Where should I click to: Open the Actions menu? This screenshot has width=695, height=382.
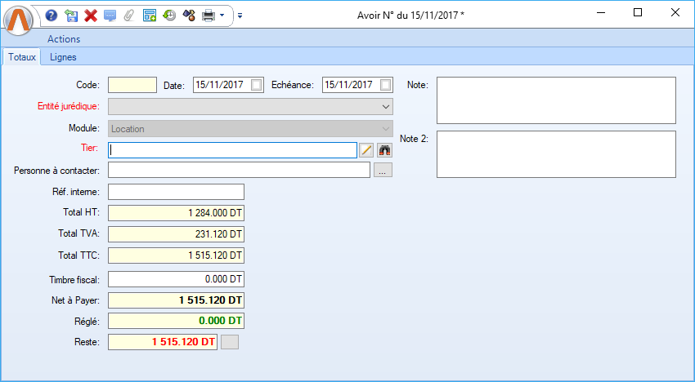64,38
